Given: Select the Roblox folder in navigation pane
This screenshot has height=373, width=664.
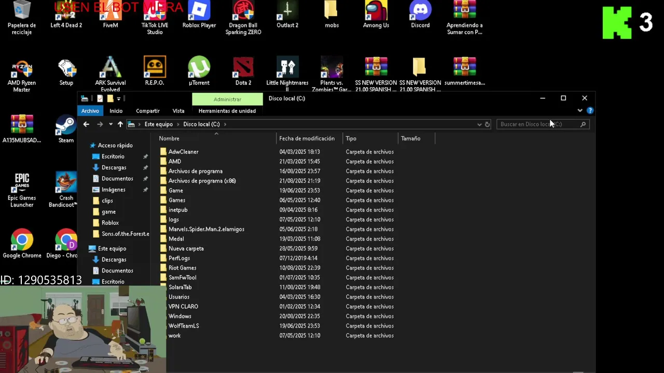Looking at the screenshot, I should coord(110,223).
